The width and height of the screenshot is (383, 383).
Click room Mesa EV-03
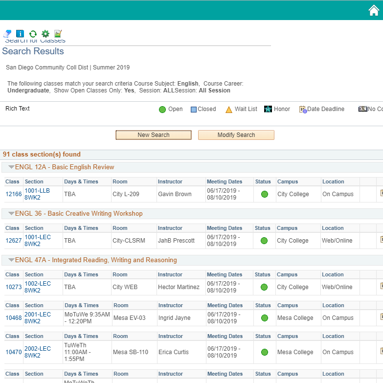pyautogui.click(x=130, y=318)
